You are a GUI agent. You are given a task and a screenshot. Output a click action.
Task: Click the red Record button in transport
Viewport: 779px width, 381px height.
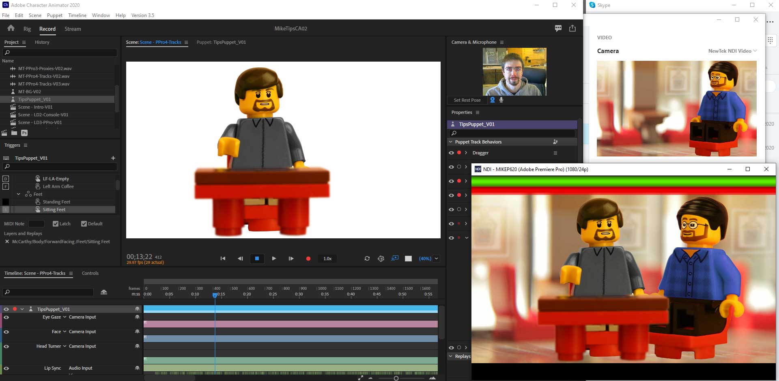click(x=308, y=259)
